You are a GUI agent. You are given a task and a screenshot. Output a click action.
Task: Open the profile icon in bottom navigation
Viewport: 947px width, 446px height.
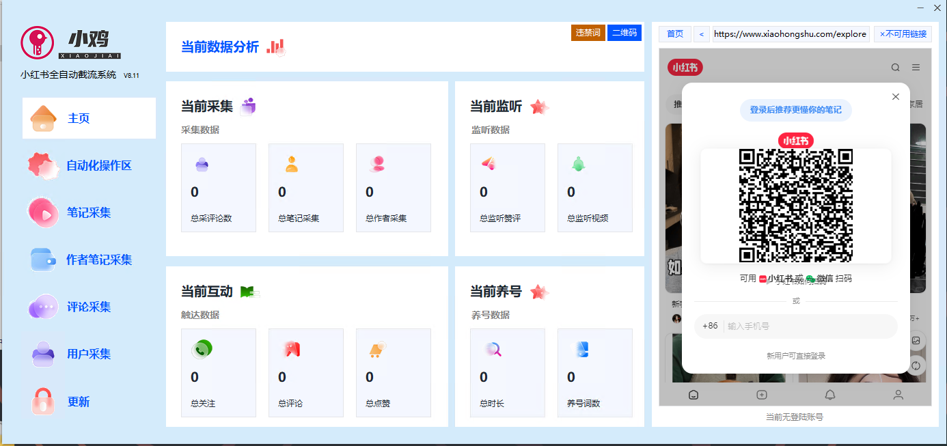point(898,395)
